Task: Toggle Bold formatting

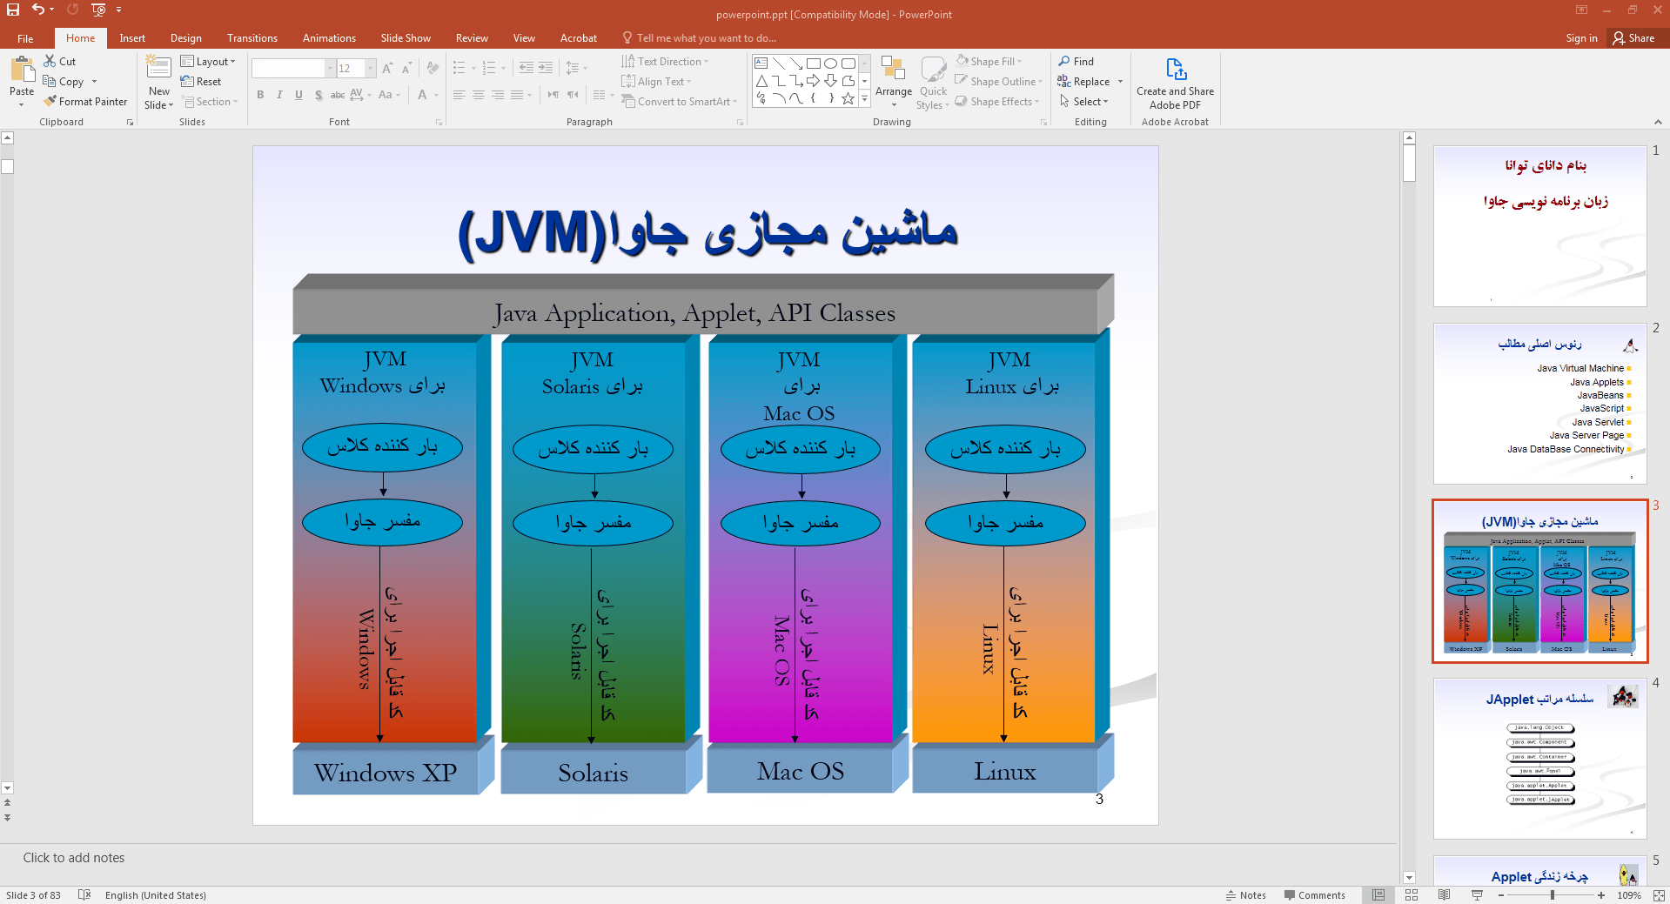Action: click(x=260, y=95)
